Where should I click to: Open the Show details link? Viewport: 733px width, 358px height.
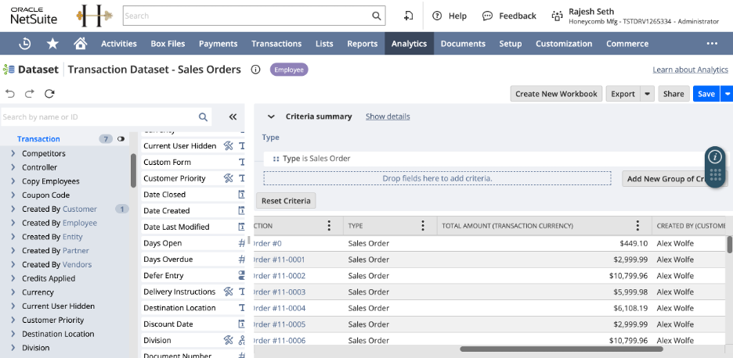click(x=388, y=116)
